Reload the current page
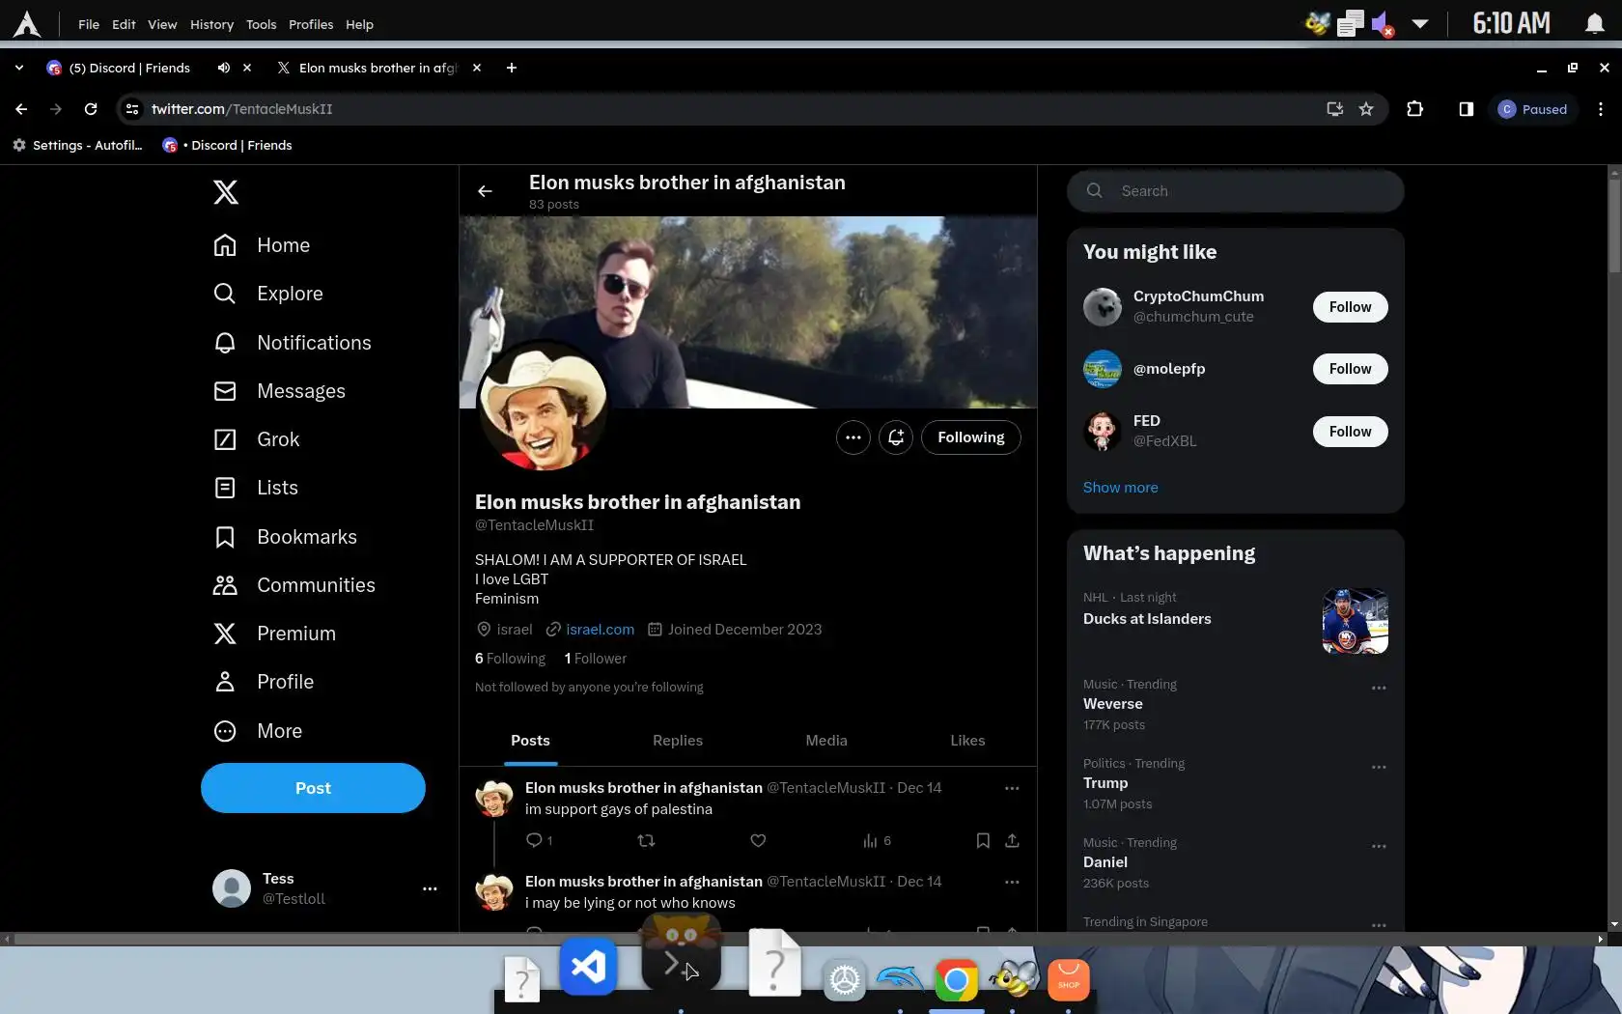 pos(91,109)
